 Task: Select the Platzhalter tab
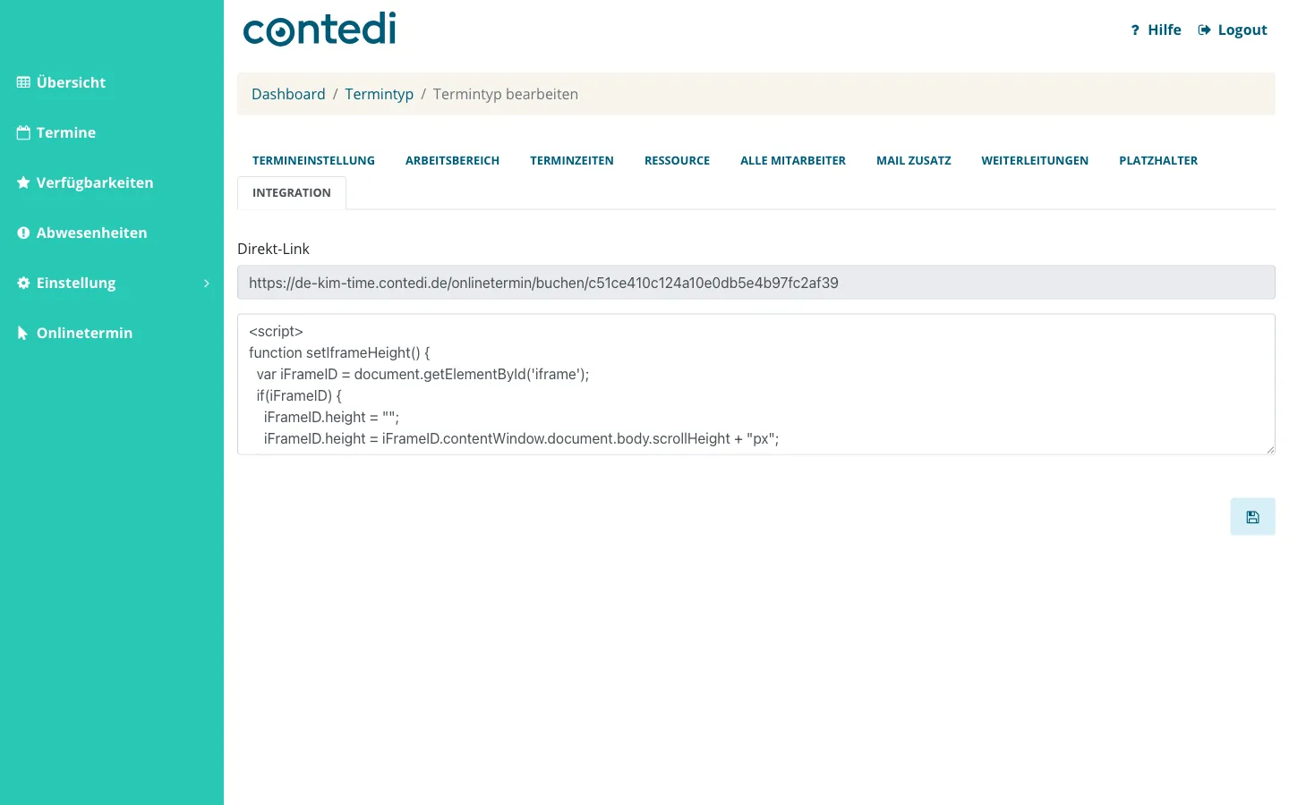point(1158,161)
